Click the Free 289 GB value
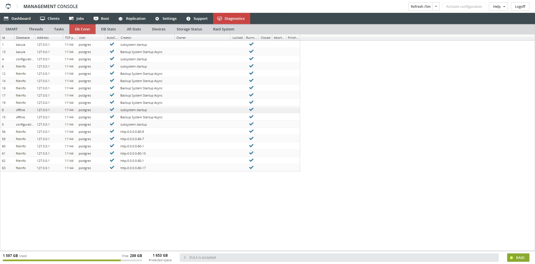This screenshot has width=535, height=264. pos(132,256)
